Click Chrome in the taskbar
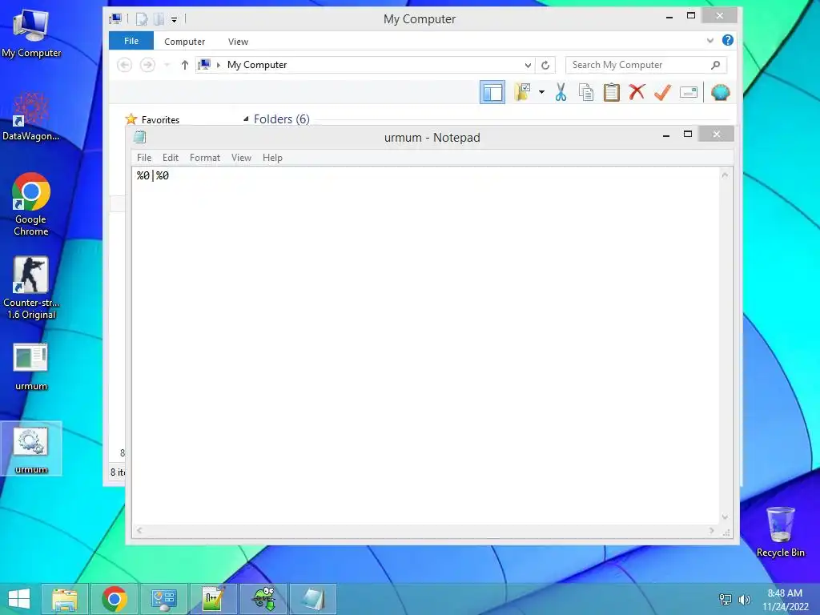Viewport: 820px width, 615px height. (x=114, y=599)
